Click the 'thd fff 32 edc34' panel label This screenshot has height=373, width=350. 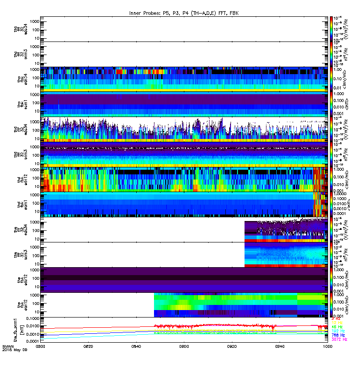[21, 130]
